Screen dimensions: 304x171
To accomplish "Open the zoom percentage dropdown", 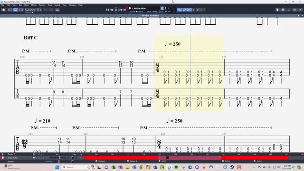I will pos(30,9).
